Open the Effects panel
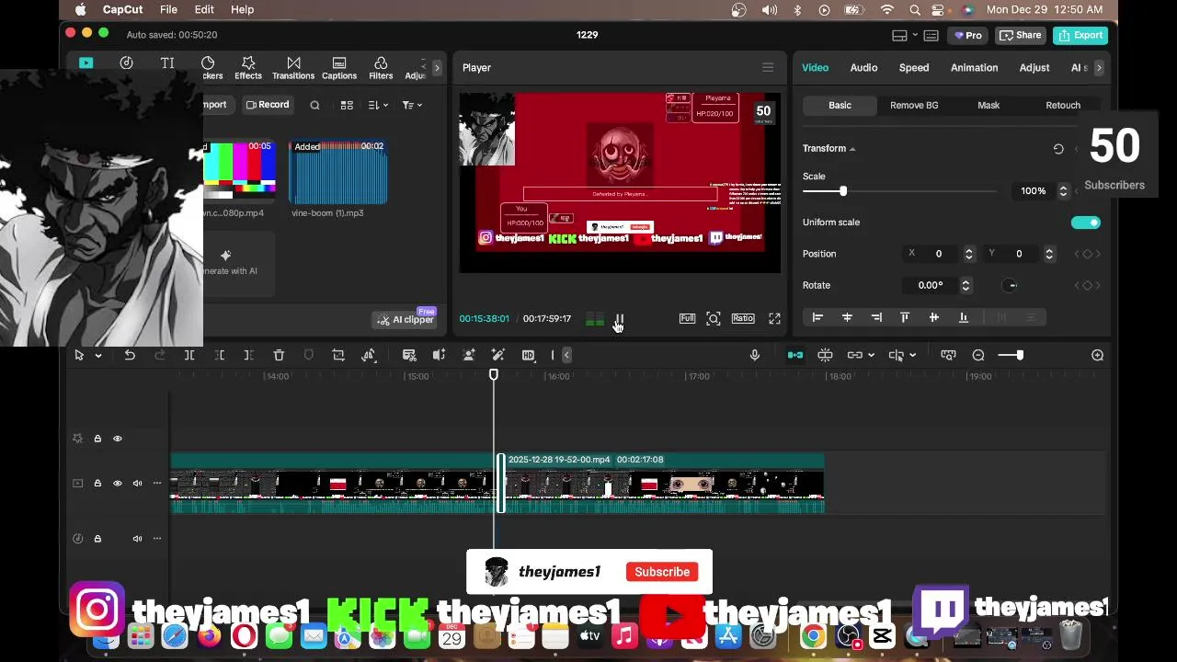 coord(248,68)
